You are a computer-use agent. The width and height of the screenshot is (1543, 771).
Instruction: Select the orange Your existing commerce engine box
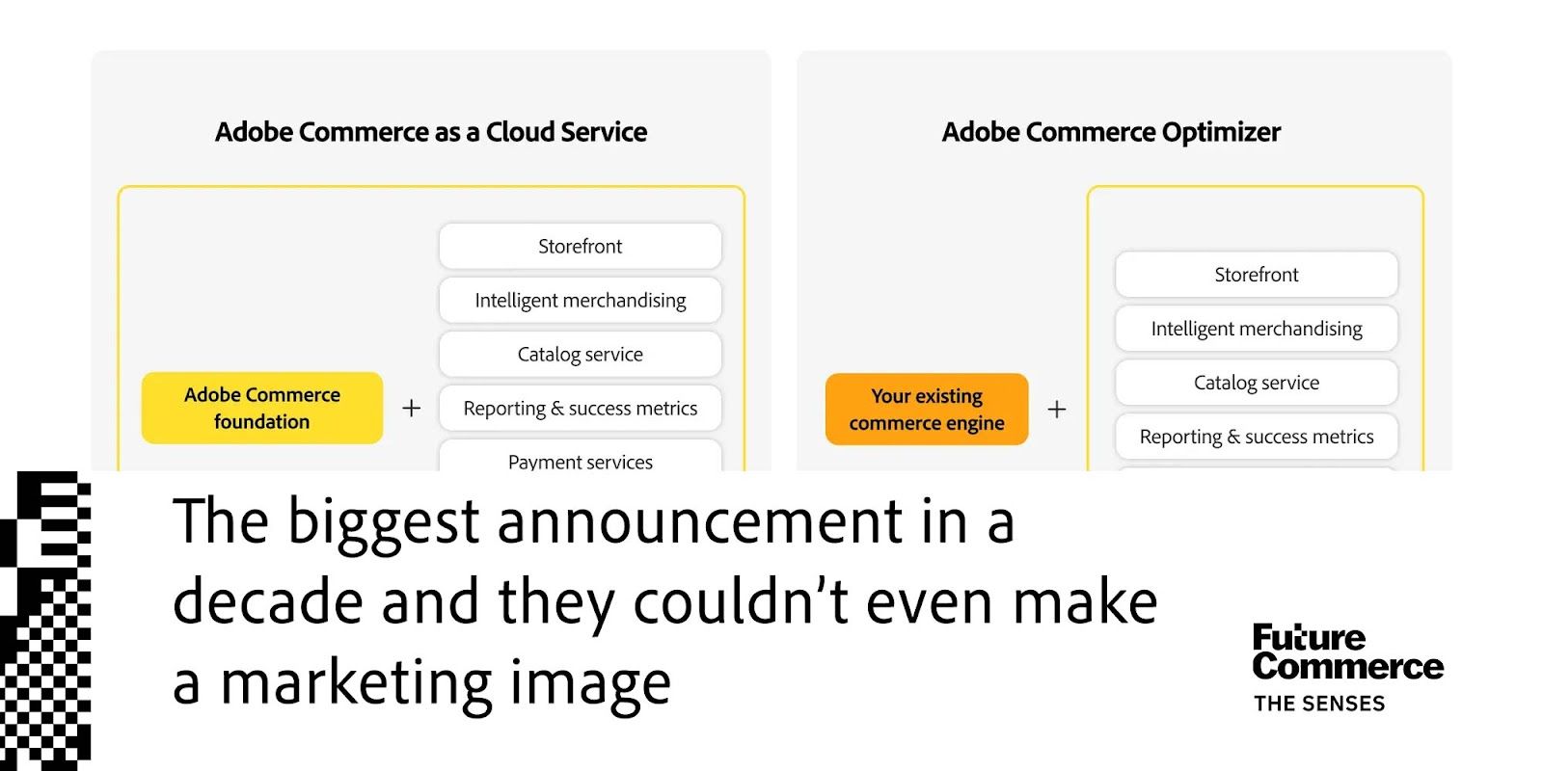click(x=927, y=409)
